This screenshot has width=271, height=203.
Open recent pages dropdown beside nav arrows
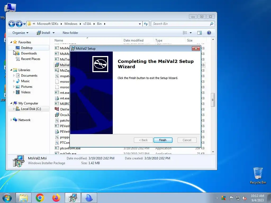tap(25, 24)
